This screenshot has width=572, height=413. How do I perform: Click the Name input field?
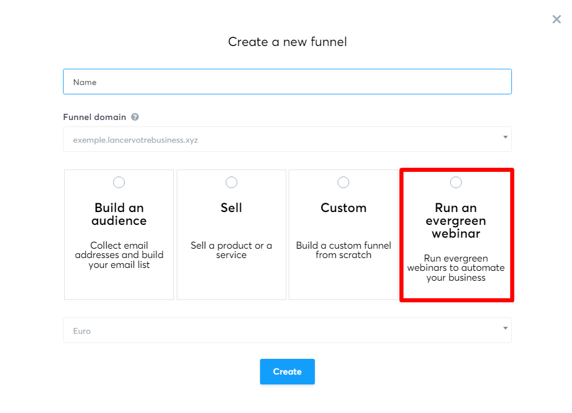[287, 82]
